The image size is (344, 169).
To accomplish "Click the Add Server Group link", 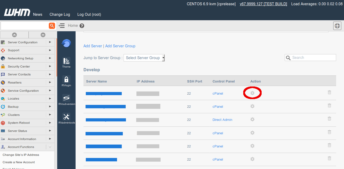I will [120, 46].
